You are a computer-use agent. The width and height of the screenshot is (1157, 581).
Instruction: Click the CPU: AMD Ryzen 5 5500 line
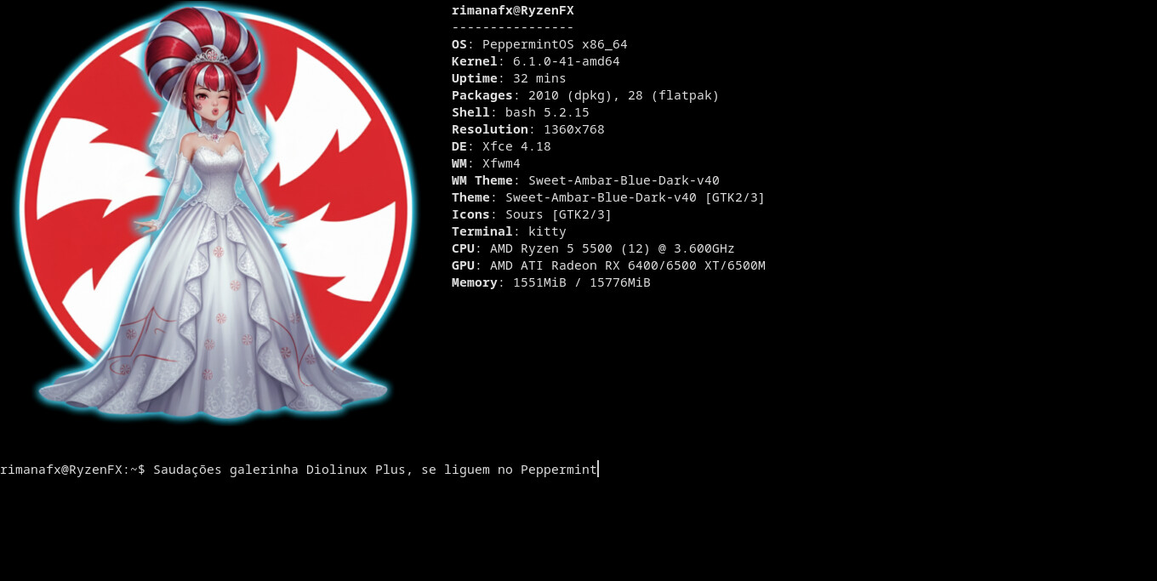(x=593, y=248)
